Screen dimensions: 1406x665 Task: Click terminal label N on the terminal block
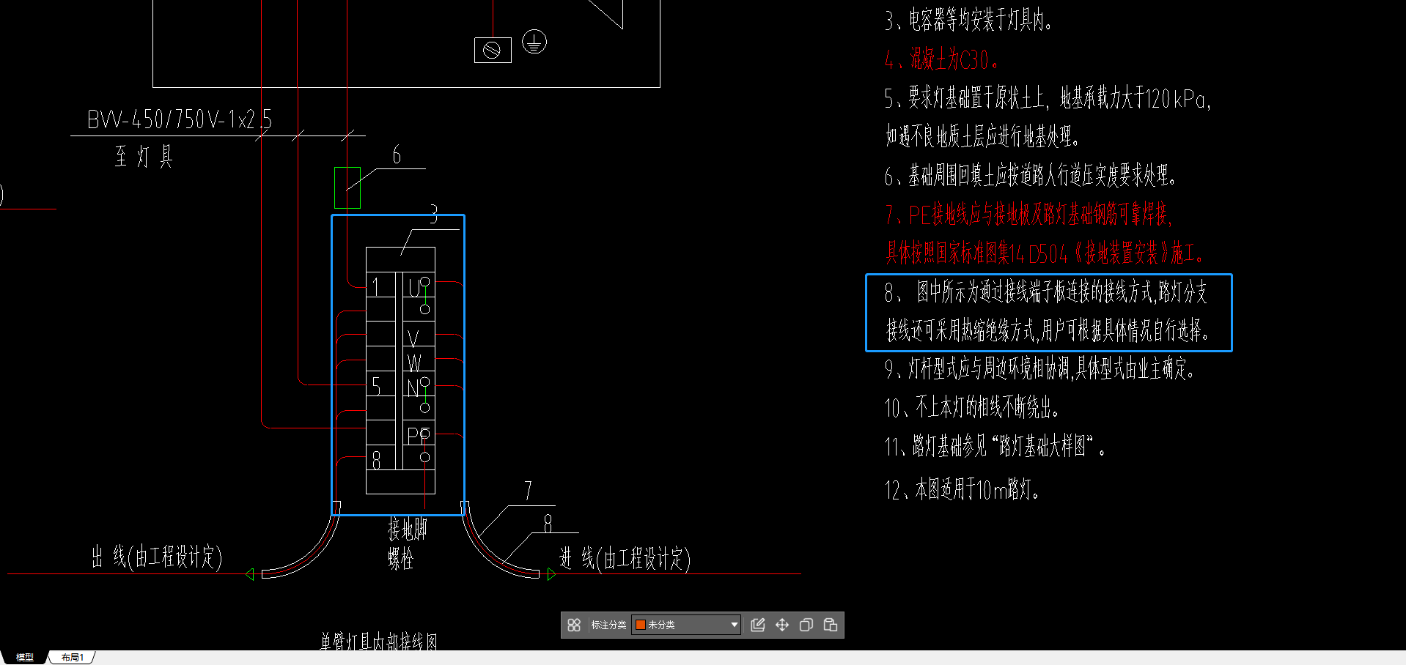[413, 387]
